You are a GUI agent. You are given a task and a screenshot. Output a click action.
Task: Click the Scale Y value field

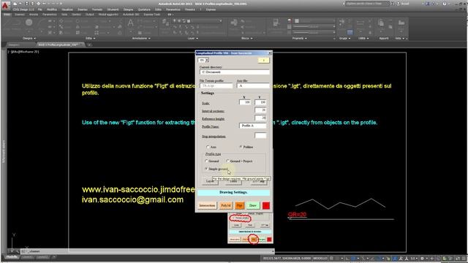pos(260,102)
